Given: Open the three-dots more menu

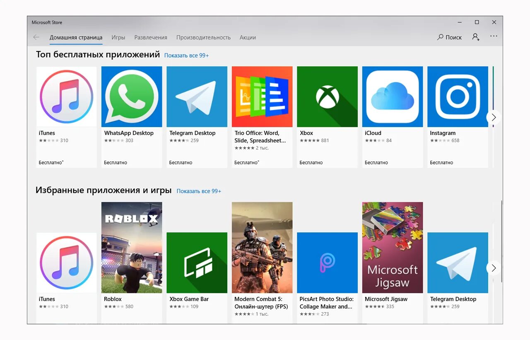Looking at the screenshot, I should [x=494, y=36].
